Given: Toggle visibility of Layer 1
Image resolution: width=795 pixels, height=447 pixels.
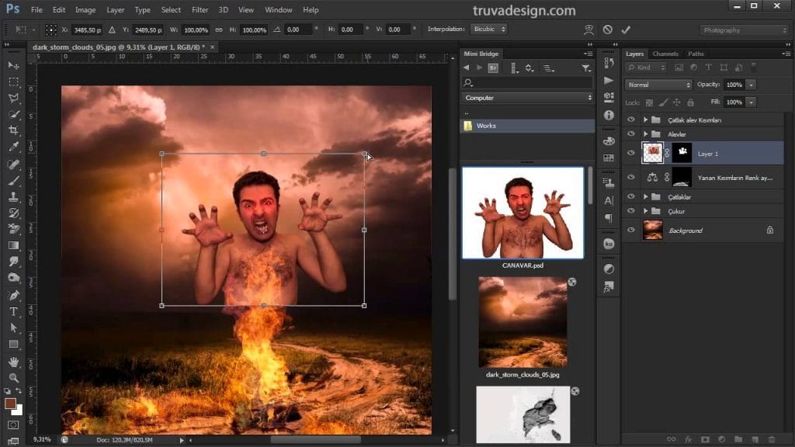Looking at the screenshot, I should click(x=630, y=153).
